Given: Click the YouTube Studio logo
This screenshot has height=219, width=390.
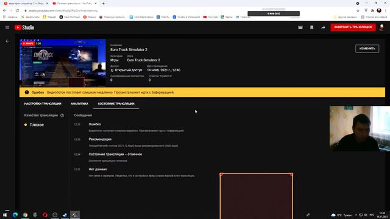Looking at the screenshot, I should (24, 27).
